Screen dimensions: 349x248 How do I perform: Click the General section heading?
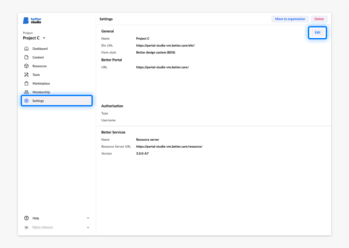(107, 31)
